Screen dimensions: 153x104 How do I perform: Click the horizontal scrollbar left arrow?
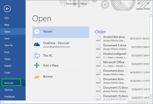(2, 102)
